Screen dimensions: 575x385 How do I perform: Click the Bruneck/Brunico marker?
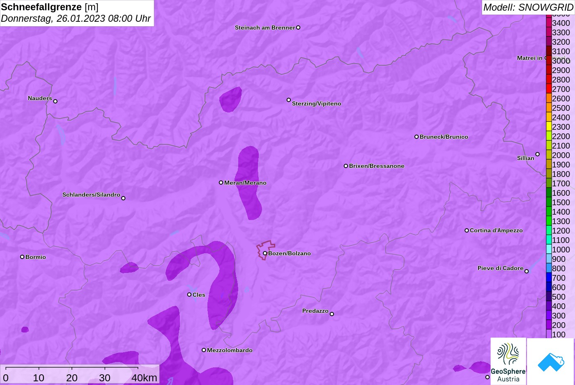[416, 137]
